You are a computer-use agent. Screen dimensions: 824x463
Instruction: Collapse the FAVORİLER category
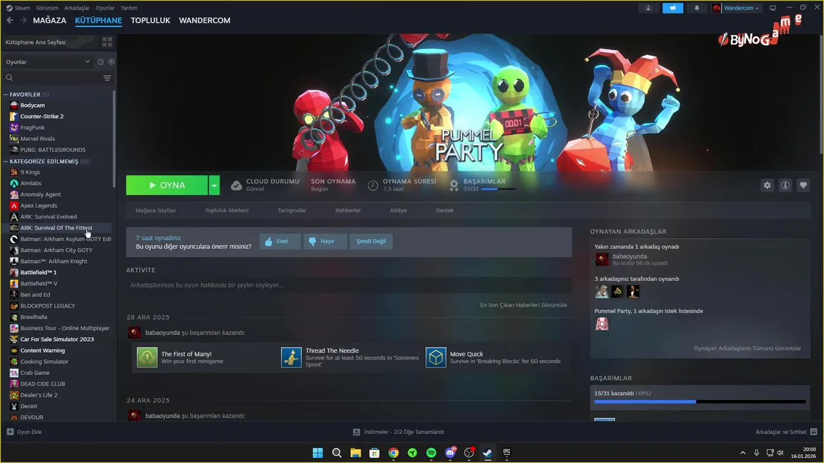(5, 95)
